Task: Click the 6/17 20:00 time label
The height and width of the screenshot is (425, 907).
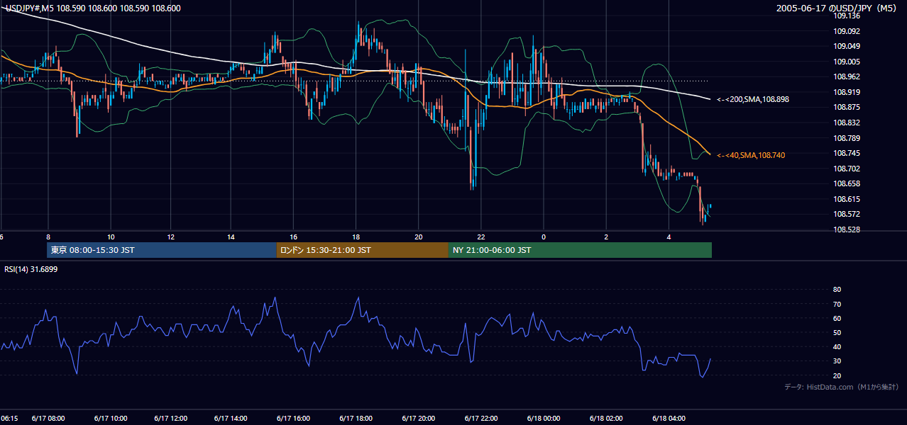Action: click(x=417, y=419)
